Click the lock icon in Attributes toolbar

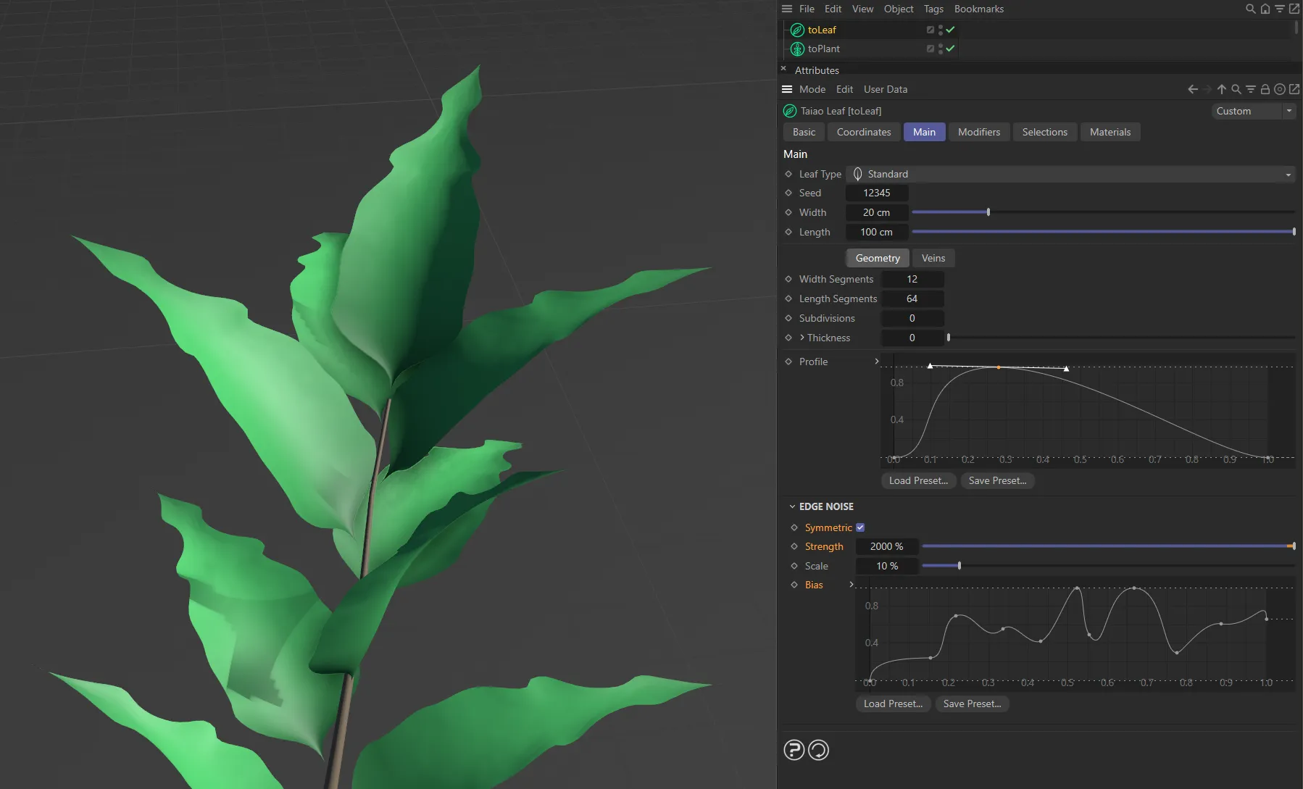coord(1264,89)
